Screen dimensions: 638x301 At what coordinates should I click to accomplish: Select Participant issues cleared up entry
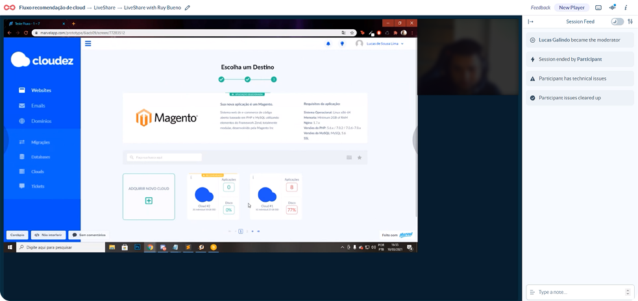coord(580,97)
